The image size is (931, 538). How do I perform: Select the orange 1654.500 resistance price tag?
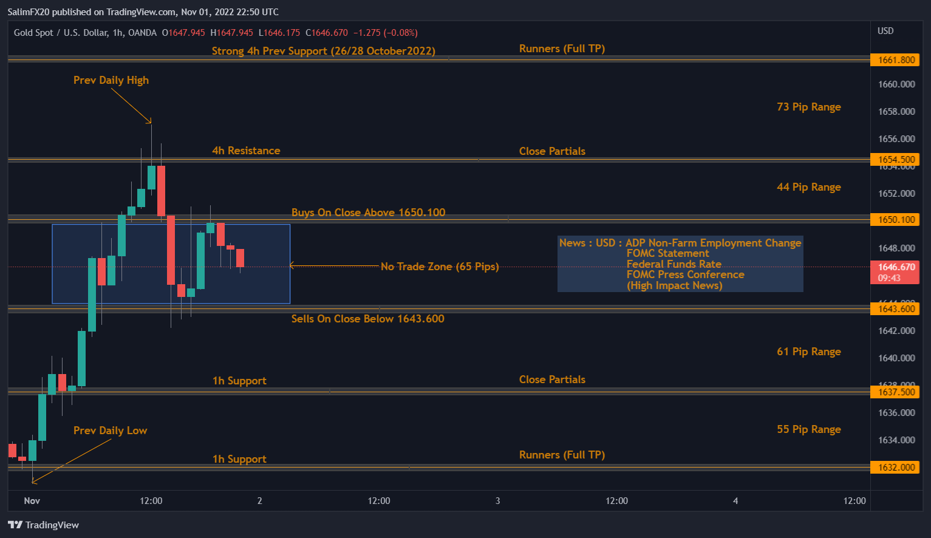[x=895, y=159]
